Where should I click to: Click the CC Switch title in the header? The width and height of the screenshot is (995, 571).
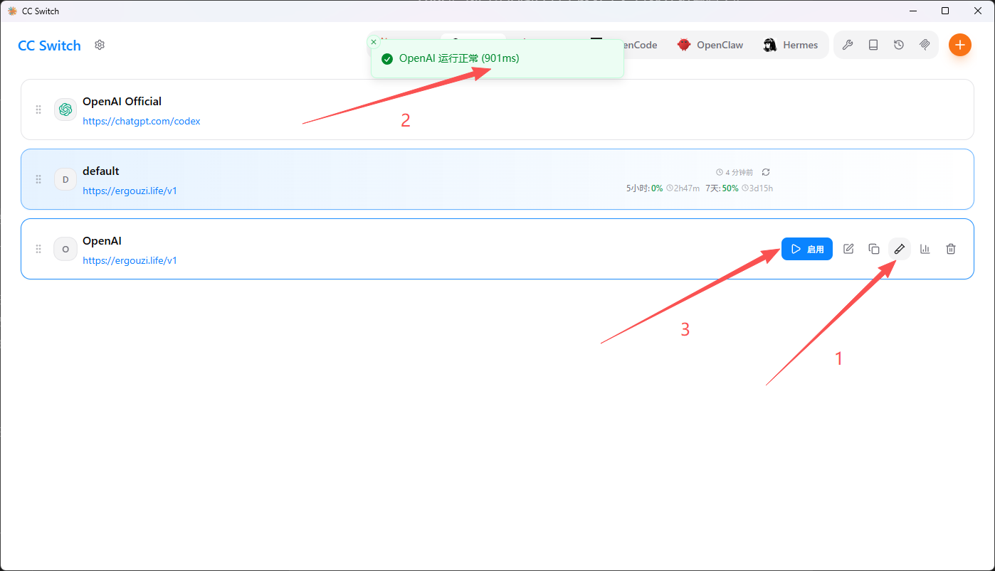tap(49, 46)
